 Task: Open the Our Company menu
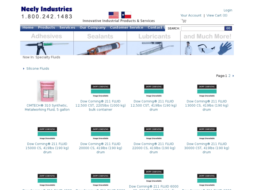tap(93, 28)
